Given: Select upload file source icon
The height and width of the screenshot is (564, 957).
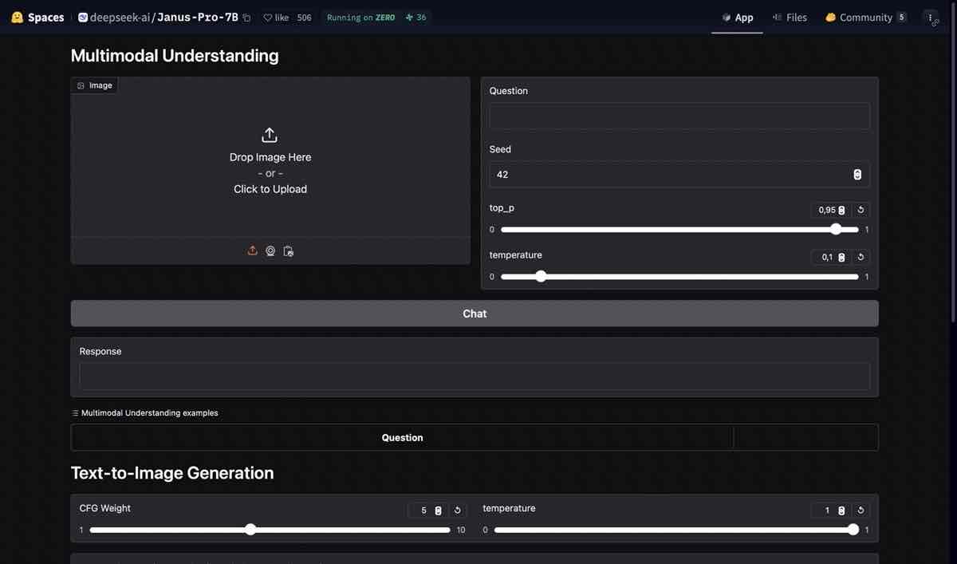Looking at the screenshot, I should click(252, 250).
